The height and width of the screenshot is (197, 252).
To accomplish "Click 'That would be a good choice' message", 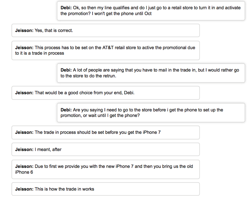I will [106, 93].
